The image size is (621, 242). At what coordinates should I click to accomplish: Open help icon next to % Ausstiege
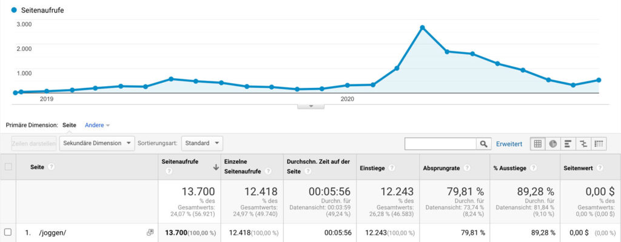(534, 168)
